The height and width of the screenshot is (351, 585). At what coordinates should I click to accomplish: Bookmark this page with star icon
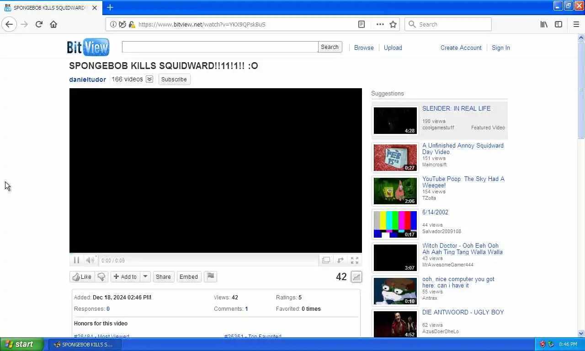pos(393,24)
